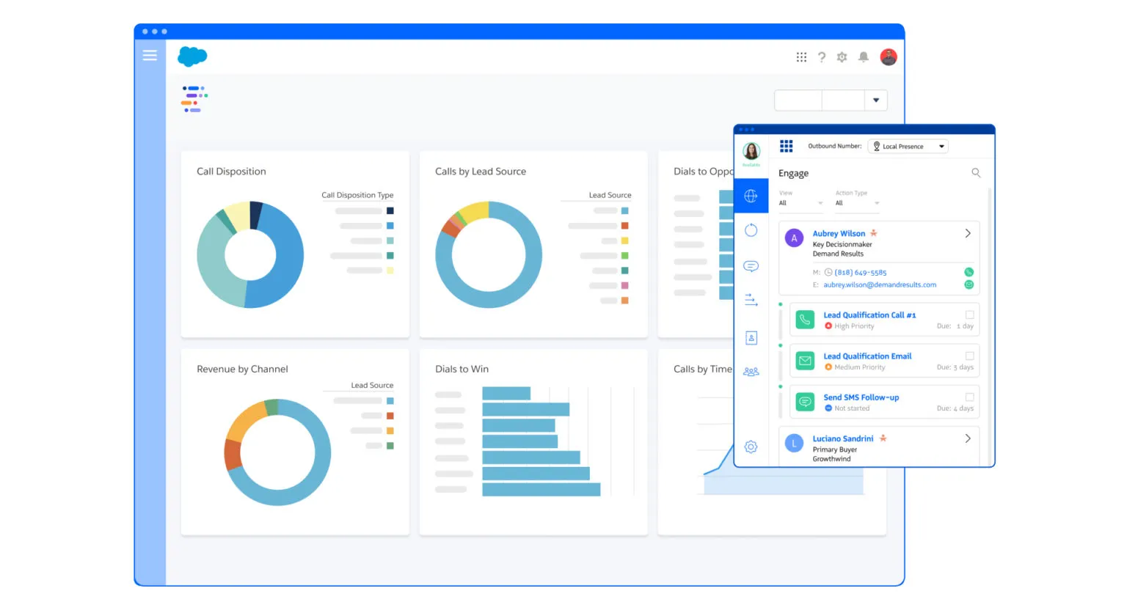Screen dimensions: 1127x610
Task: Open dialer settings via the gear icon
Action: pyautogui.click(x=750, y=447)
